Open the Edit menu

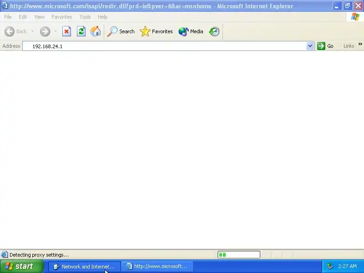(23, 17)
